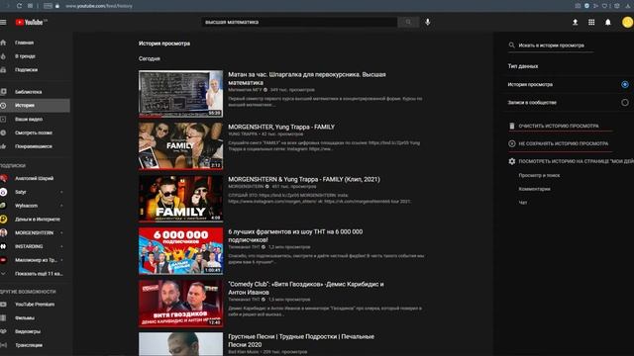Click Математик МГУ channel name
Image resolution: width=634 pixels, height=356 pixels.
tap(245, 90)
